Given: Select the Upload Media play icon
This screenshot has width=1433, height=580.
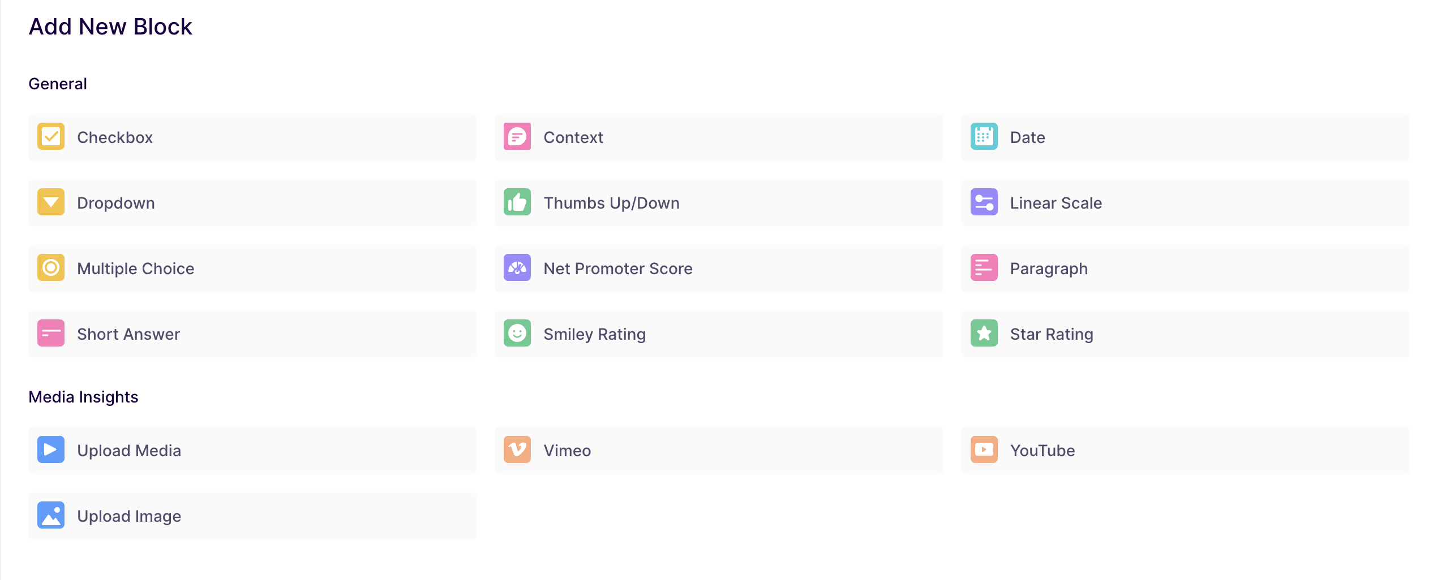Looking at the screenshot, I should tap(50, 450).
